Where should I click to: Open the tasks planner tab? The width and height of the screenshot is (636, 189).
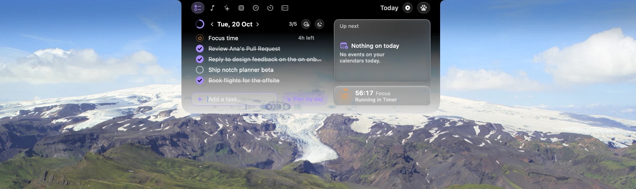(x=198, y=8)
